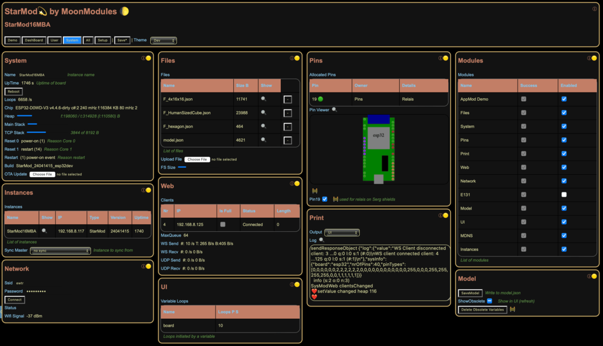Open the Theme dropdown showing Dev

point(163,41)
